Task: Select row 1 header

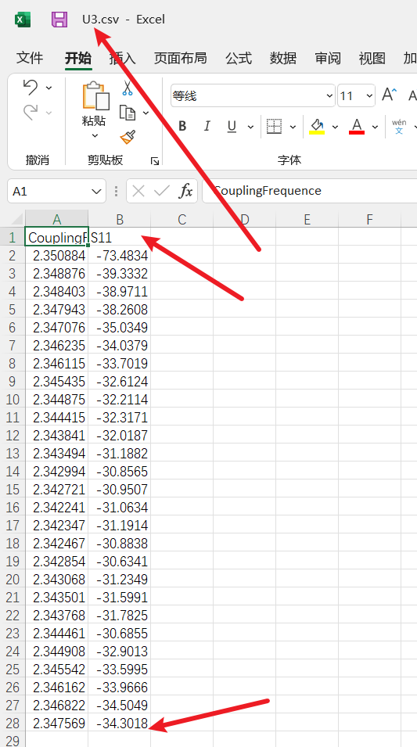Action: point(13,237)
